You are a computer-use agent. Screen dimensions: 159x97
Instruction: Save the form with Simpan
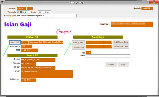pyautogui.click(x=111, y=65)
